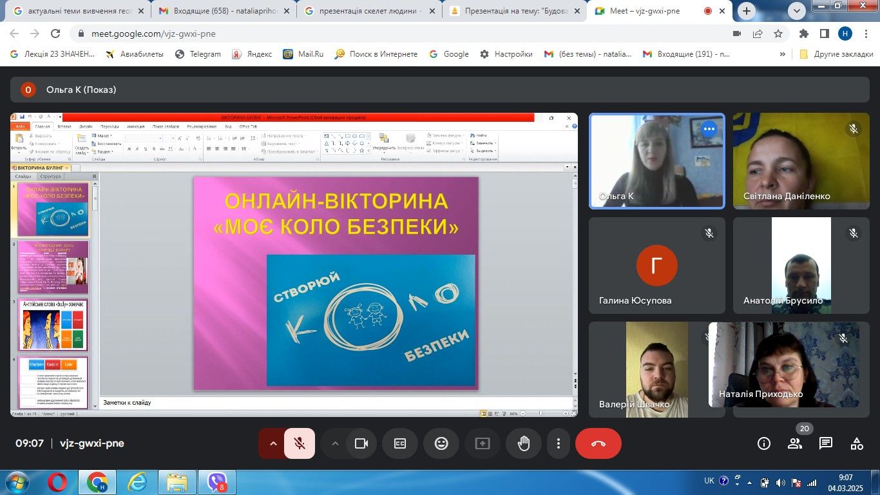Unmute the microphone

300,443
